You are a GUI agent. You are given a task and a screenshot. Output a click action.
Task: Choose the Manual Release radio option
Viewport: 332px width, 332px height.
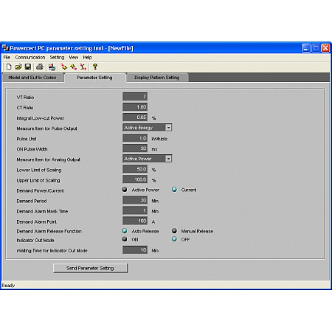[x=174, y=231]
